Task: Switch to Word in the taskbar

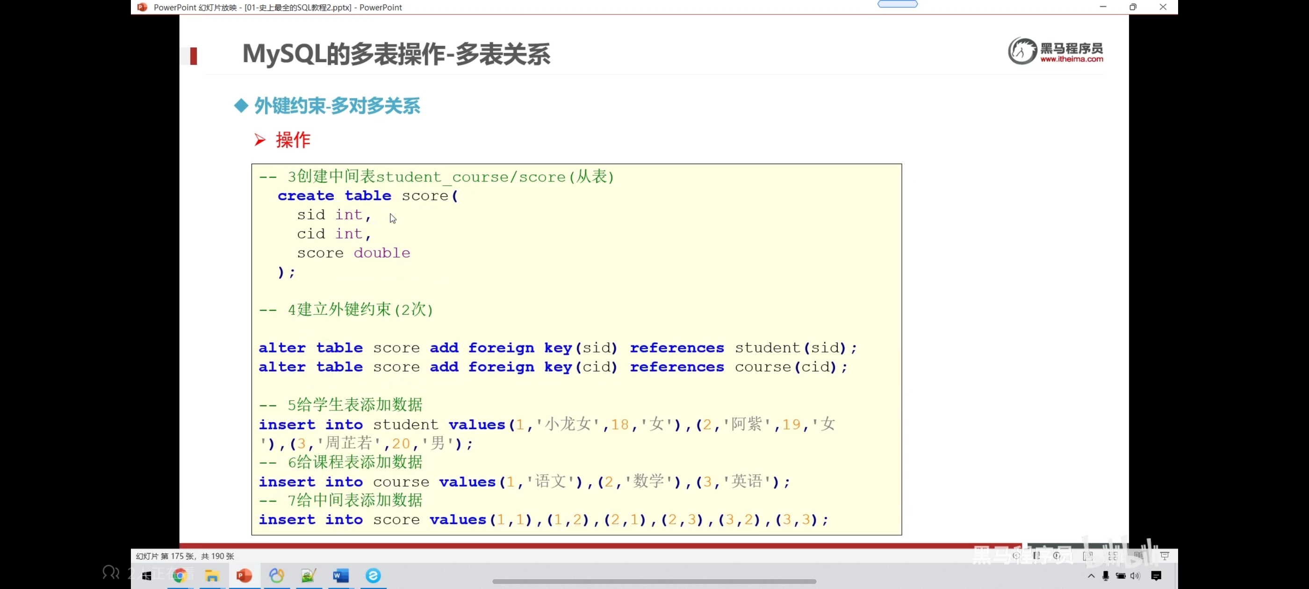Action: 340,575
